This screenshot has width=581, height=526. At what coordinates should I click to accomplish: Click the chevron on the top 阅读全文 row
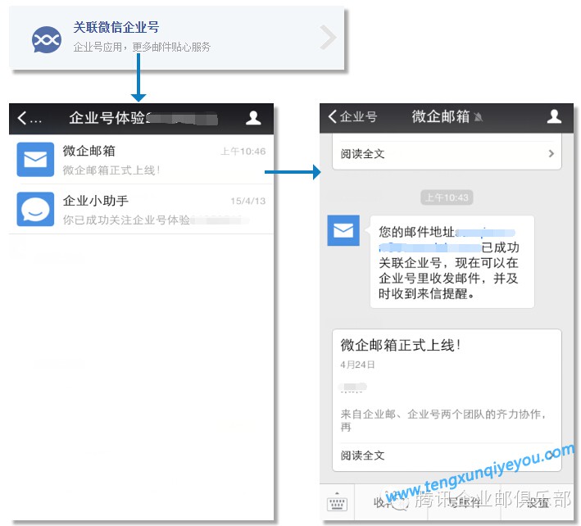pyautogui.click(x=551, y=153)
